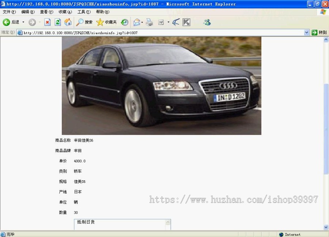The height and width of the screenshot is (237, 329).
Task: Select the category value 轿车
Action: [x=77, y=171]
